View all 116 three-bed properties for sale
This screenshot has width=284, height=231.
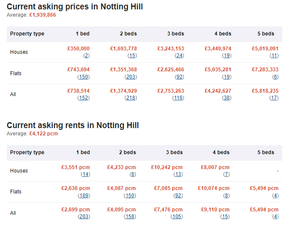(178, 98)
